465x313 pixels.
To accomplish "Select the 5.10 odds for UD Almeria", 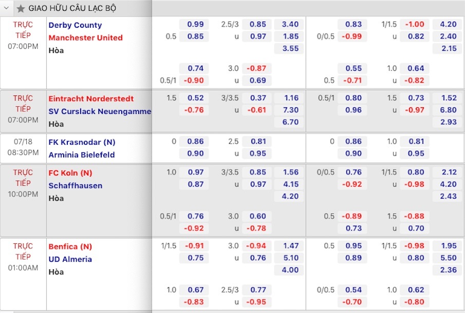I will [290, 258].
